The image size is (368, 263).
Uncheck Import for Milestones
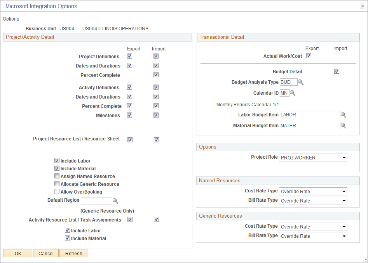[x=156, y=115]
